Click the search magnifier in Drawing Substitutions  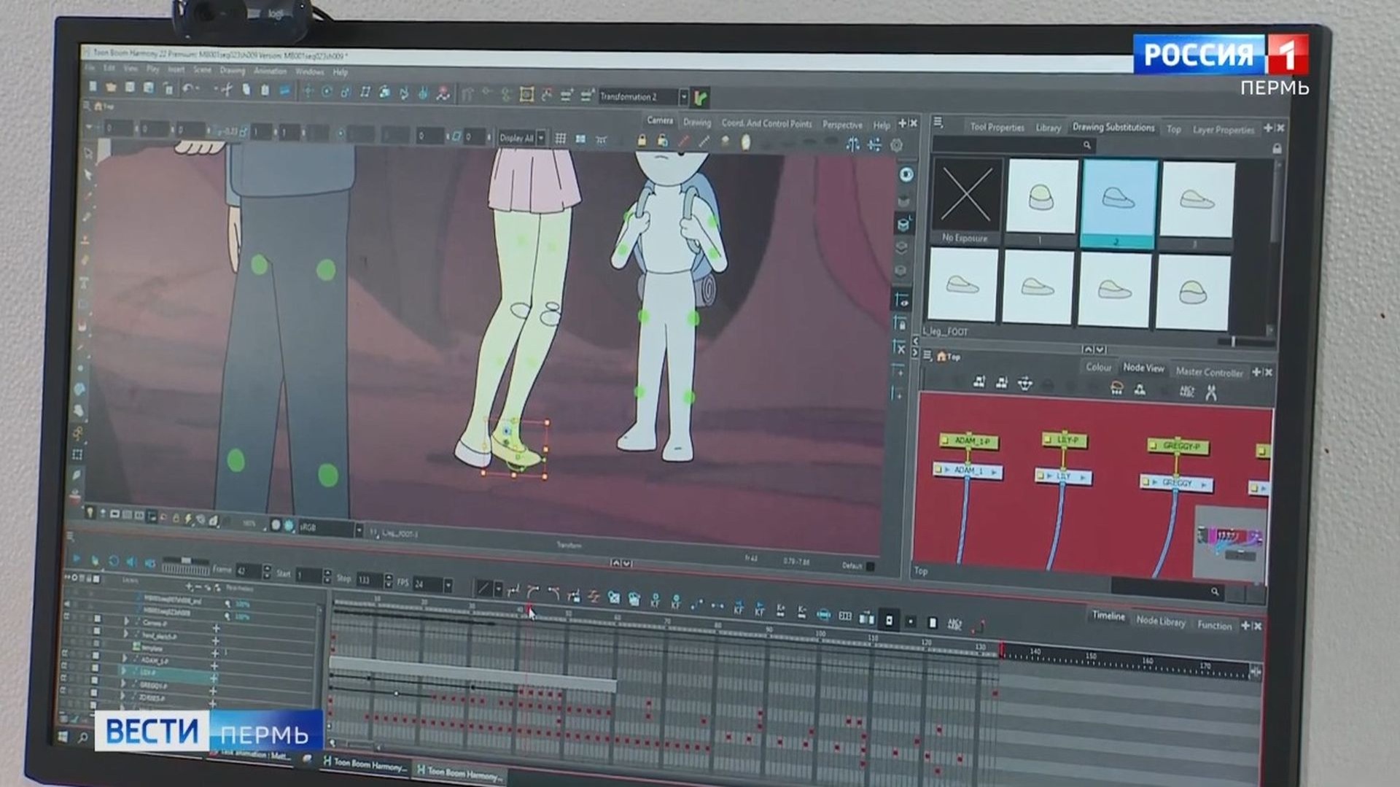click(1086, 145)
